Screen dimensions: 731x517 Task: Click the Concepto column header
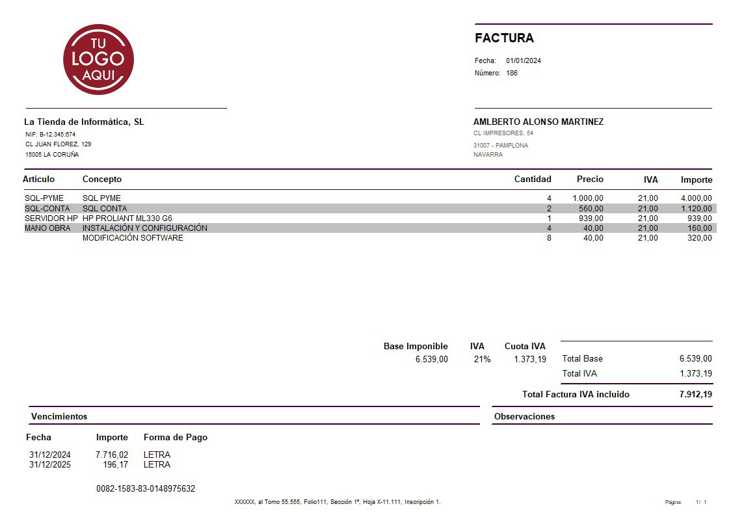pos(102,179)
